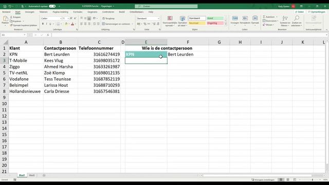The height and width of the screenshot is (185, 329).
Task: Click the Opmerkingen comments button
Action: tap(317, 12)
